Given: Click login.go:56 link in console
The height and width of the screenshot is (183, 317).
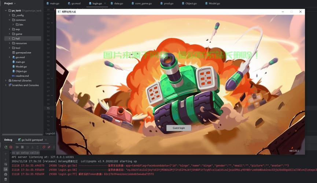Looking at the screenshot, I should tap(67, 165).
